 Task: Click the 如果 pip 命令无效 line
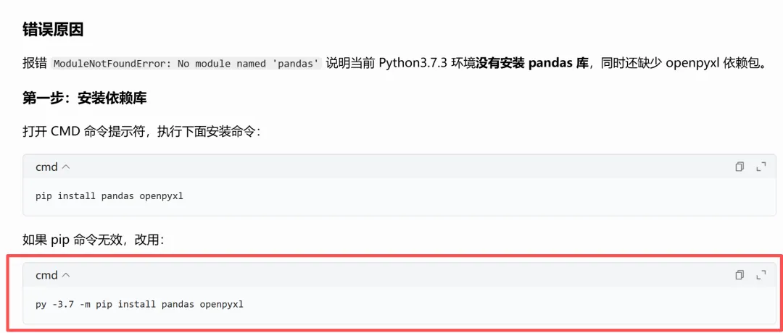[x=93, y=240]
